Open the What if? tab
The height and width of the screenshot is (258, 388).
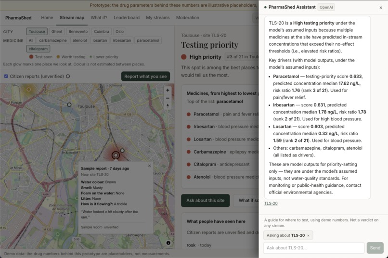[99, 17]
